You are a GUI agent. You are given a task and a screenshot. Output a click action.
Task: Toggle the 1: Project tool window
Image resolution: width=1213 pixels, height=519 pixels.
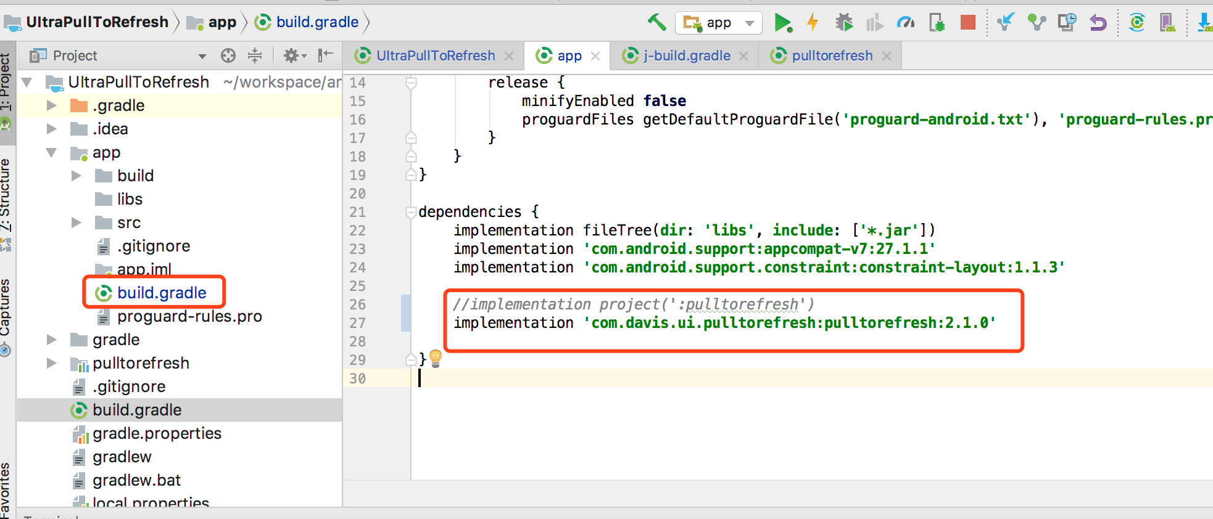(7, 92)
